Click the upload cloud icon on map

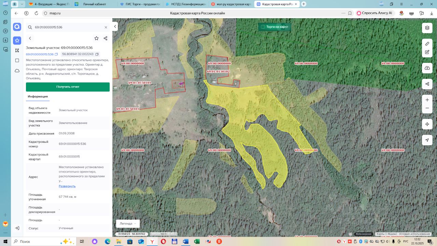427,68
